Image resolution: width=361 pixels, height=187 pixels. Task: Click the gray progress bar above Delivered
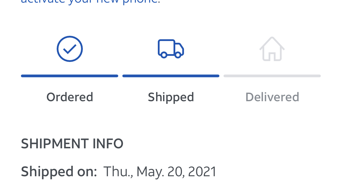click(x=272, y=76)
